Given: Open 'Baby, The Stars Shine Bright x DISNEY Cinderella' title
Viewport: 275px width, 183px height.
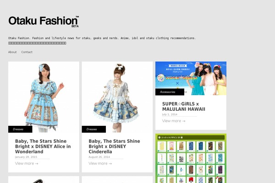Looking at the screenshot, I should 114,146.
